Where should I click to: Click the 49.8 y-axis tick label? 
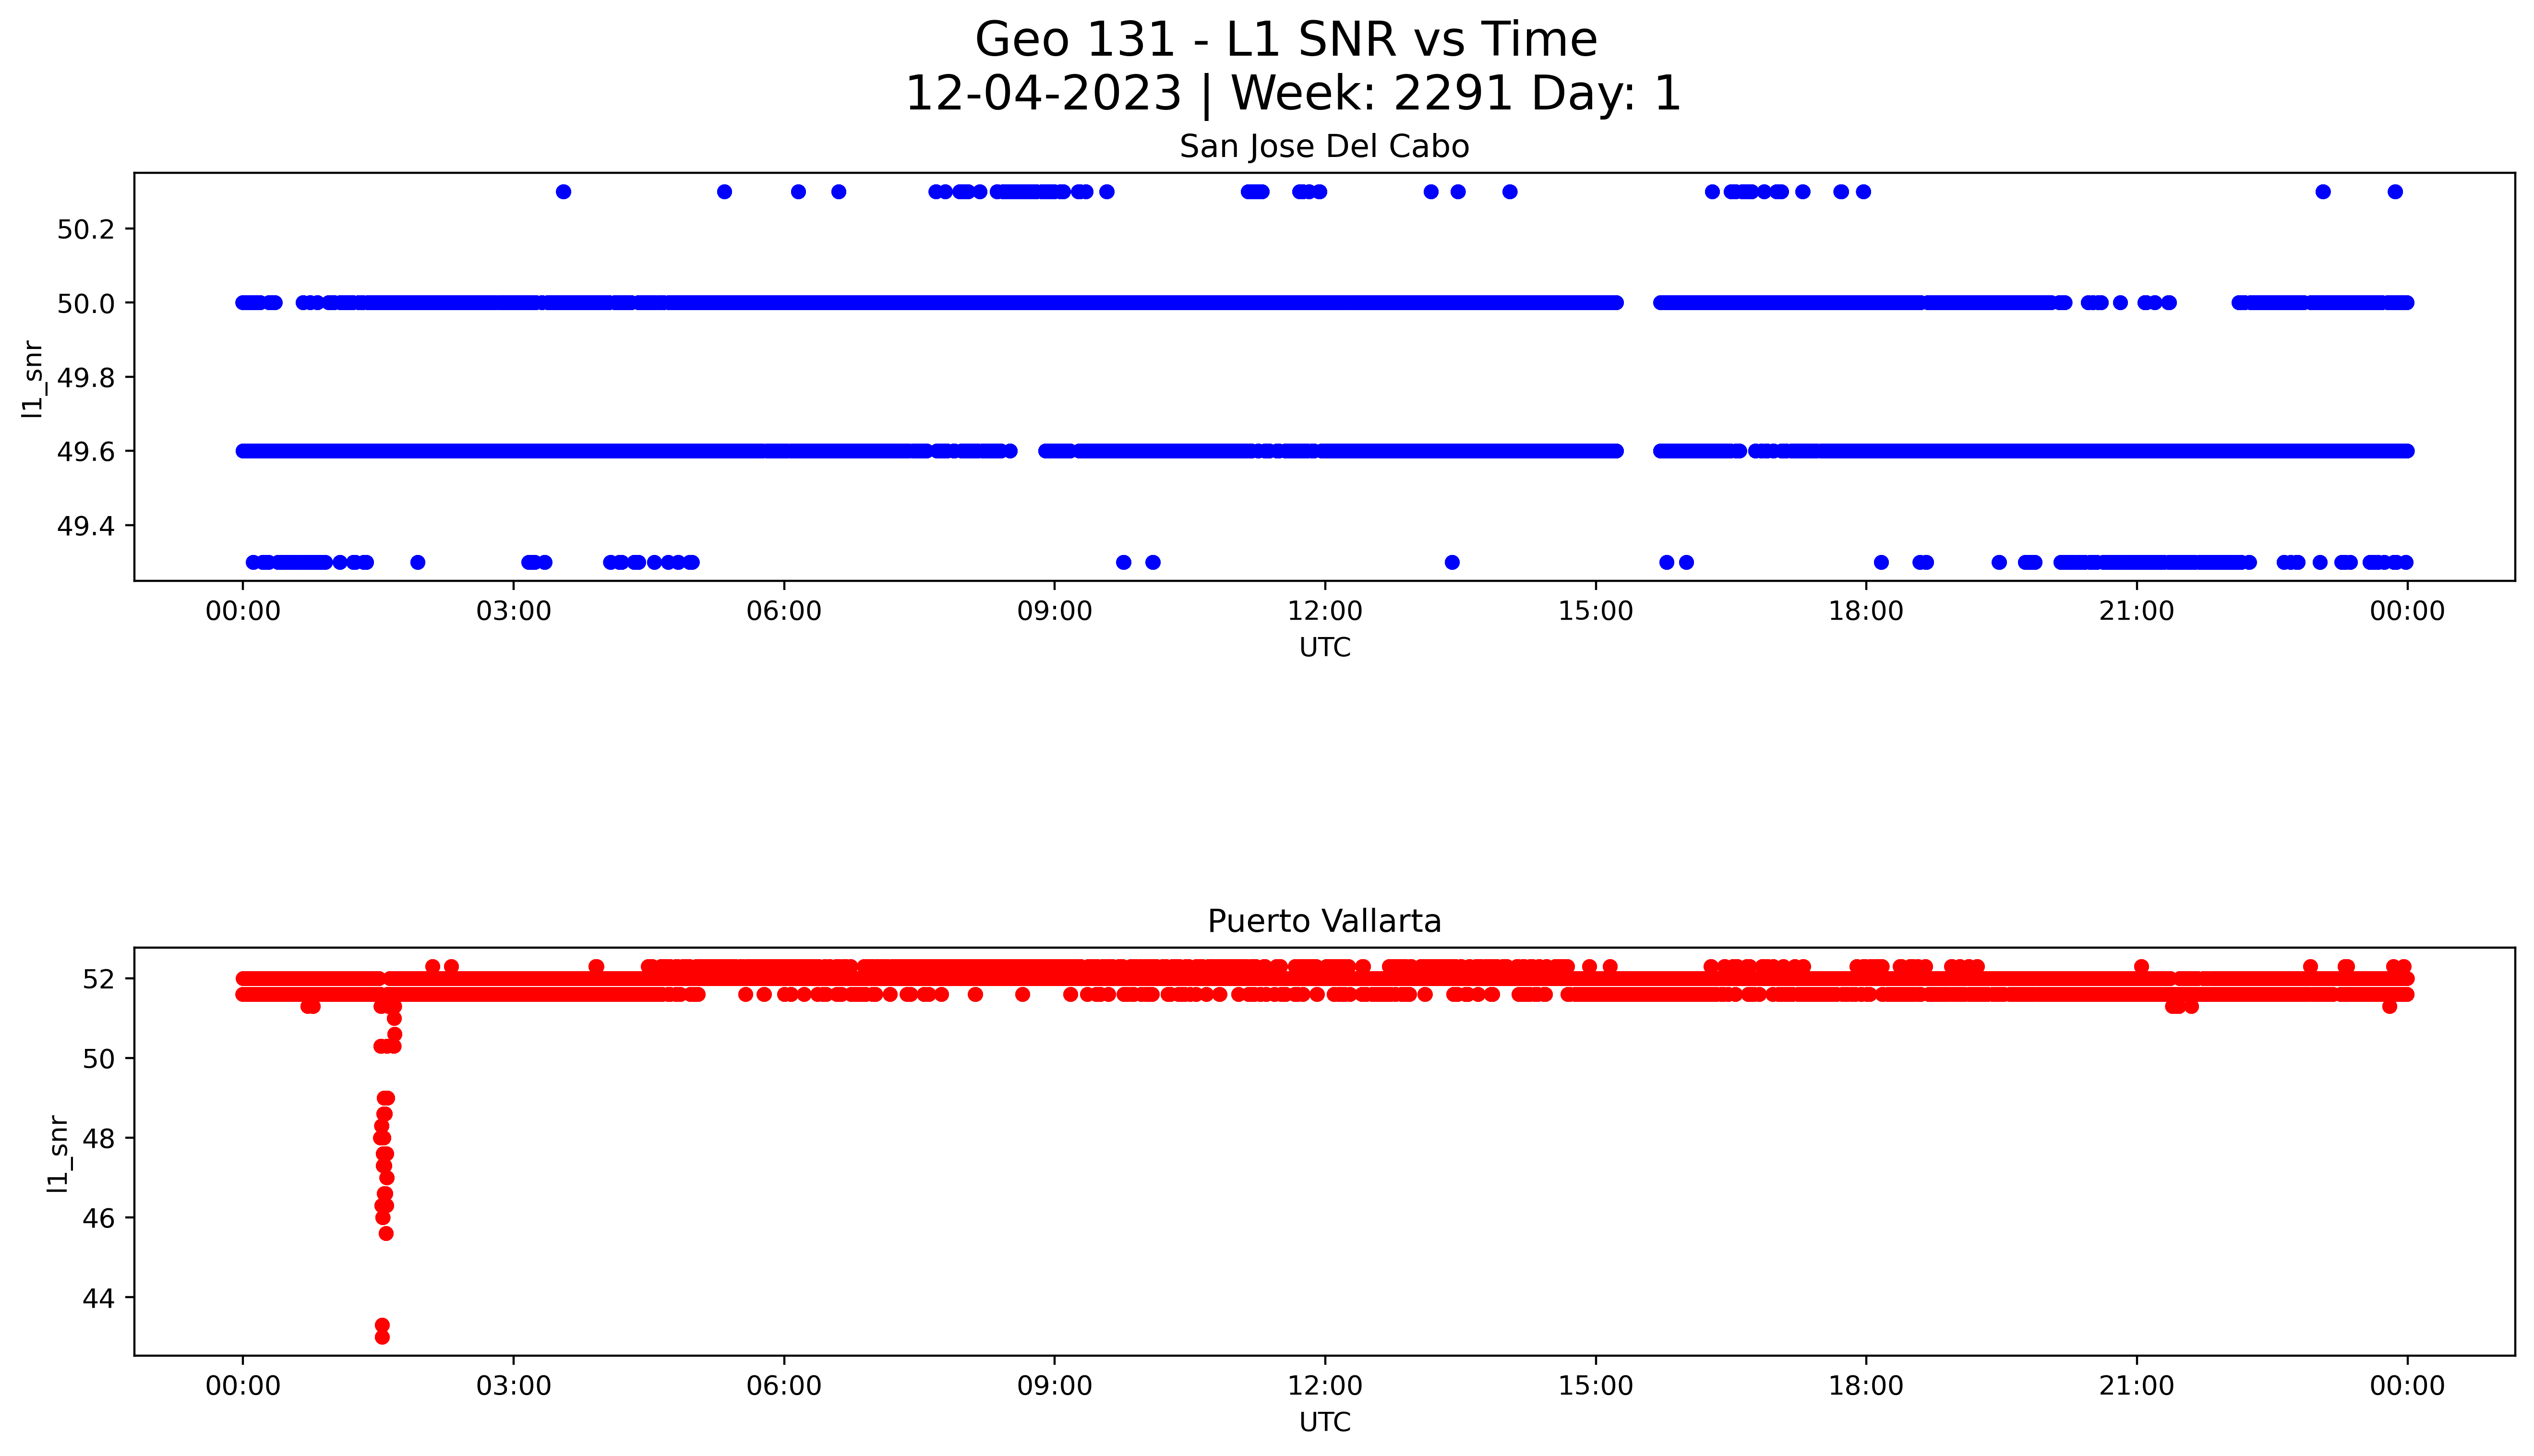tap(86, 378)
